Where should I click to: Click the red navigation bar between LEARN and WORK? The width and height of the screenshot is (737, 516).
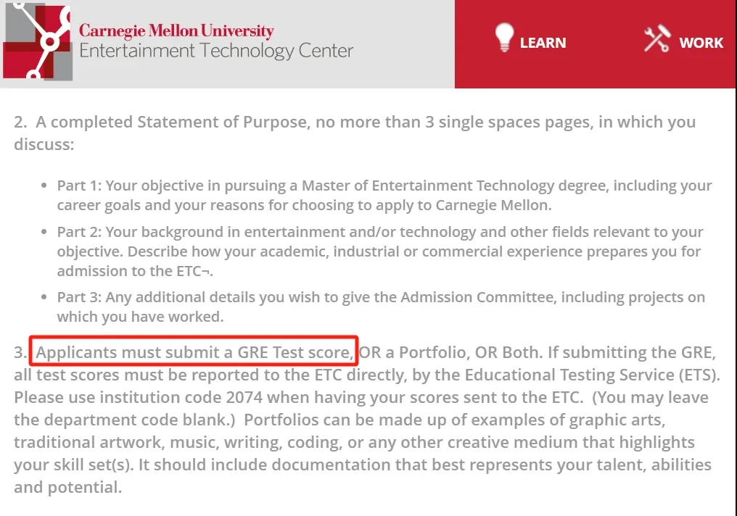604,43
